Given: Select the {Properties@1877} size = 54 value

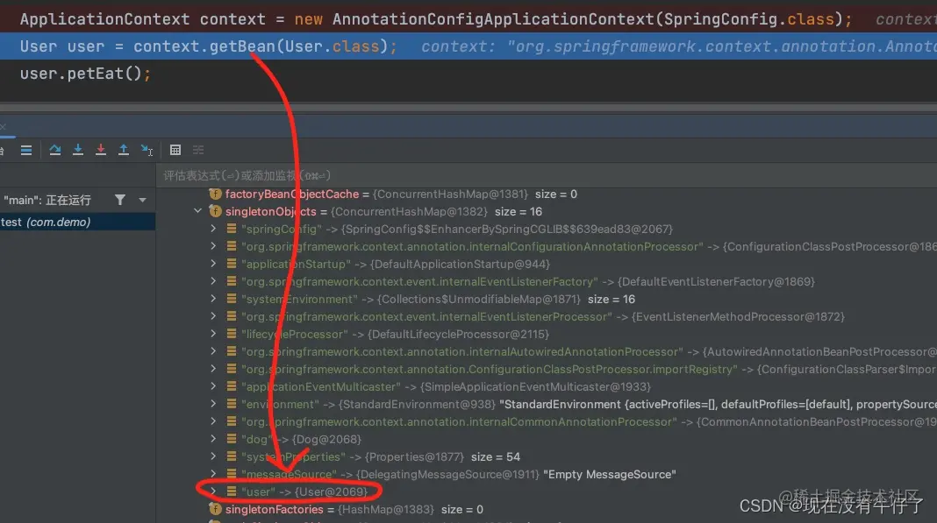Looking at the screenshot, I should click(x=442, y=456).
